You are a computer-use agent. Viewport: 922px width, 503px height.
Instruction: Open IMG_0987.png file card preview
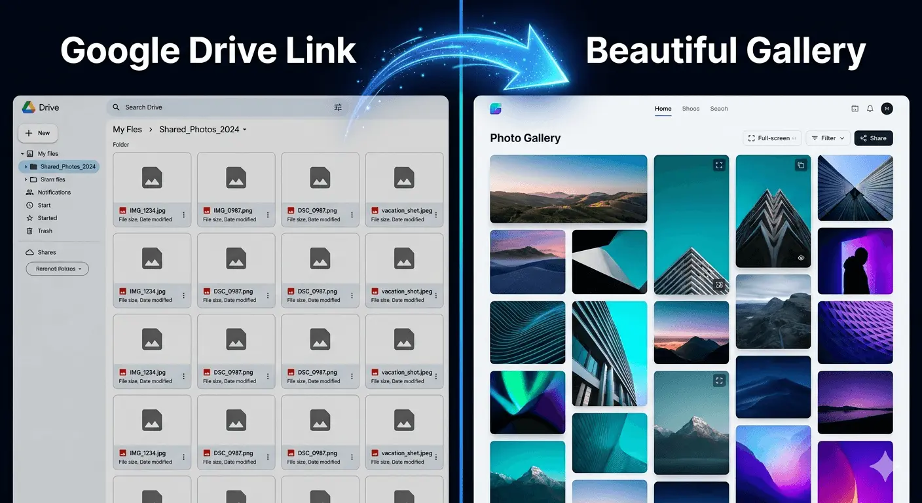[236, 177]
